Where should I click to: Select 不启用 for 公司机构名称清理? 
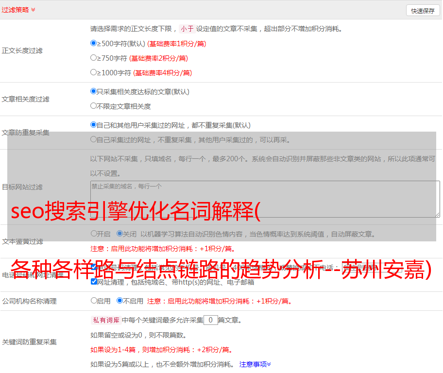point(119,300)
